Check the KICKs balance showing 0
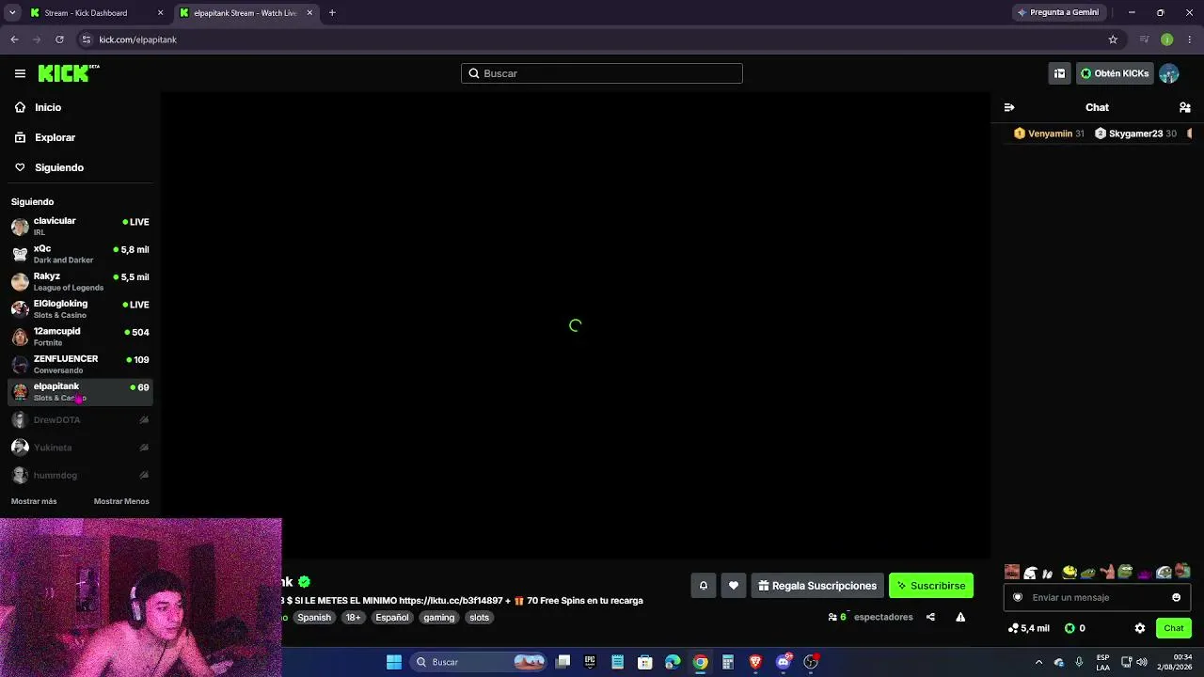This screenshot has width=1204, height=677. [x=1074, y=628]
